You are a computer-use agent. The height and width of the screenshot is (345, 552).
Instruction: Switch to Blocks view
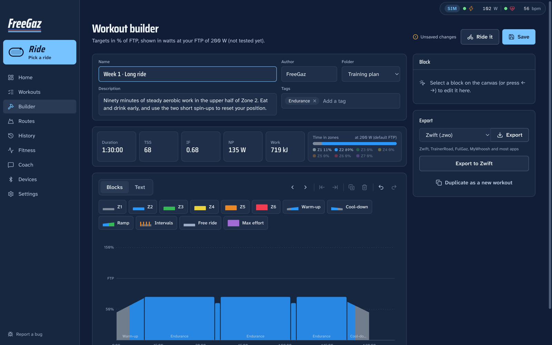115,187
